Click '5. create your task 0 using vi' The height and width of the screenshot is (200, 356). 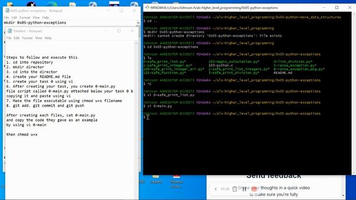click(x=39, y=82)
